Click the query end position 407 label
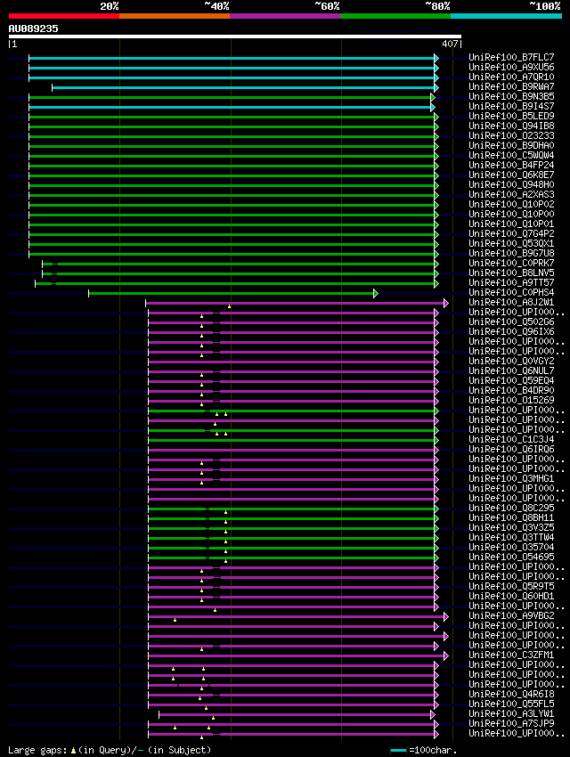This screenshot has width=570, height=757. 450,44
